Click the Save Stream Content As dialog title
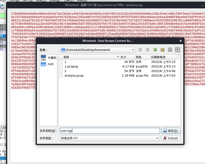 coord(108,41)
